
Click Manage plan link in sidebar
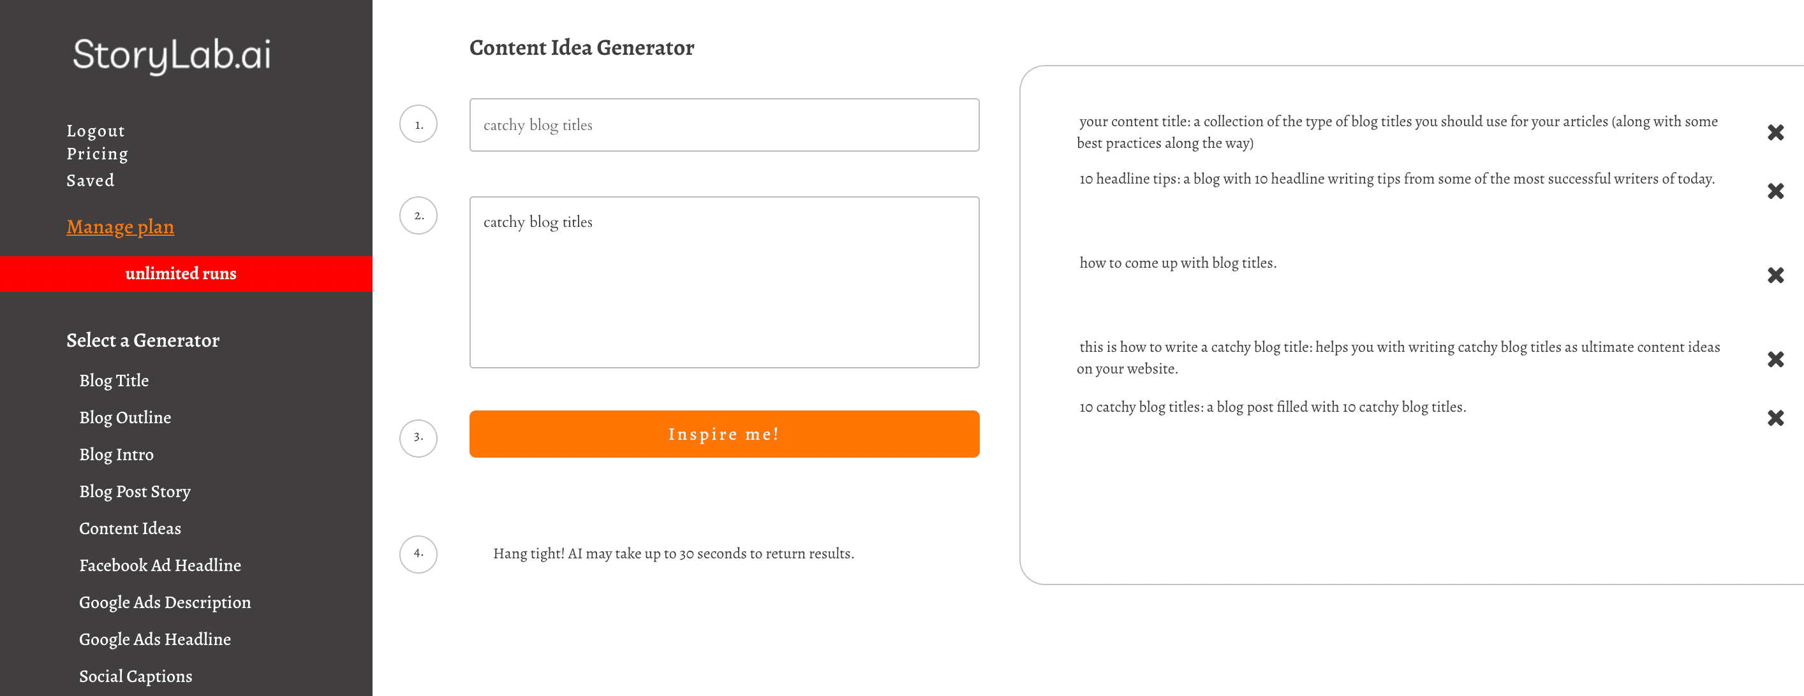click(x=121, y=226)
